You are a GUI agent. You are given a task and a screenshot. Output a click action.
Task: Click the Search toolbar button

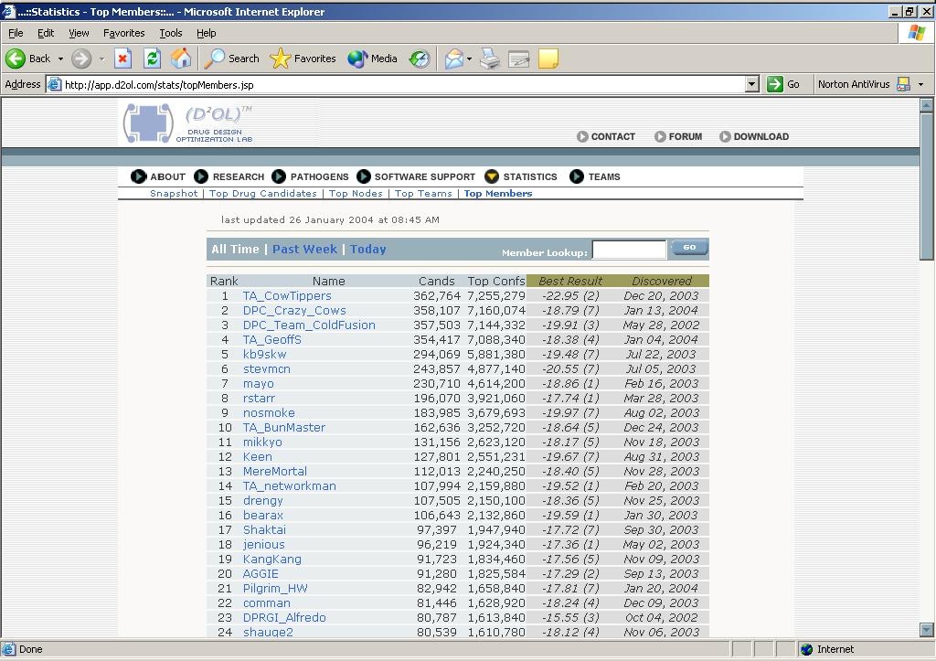[231, 59]
